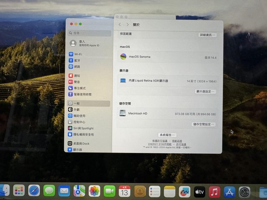Click the 版本 14.4 version text
267x200 pixels.
tap(210, 57)
